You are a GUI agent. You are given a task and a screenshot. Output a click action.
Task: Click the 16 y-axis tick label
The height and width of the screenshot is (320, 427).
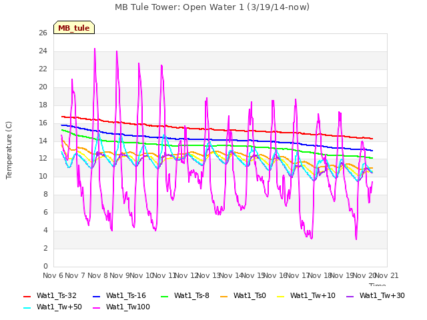tap(43, 123)
